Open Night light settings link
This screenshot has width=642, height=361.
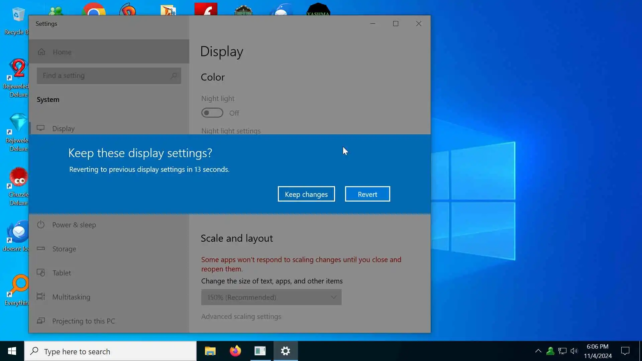coord(231,131)
